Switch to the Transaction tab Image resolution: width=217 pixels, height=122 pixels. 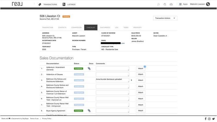48,27
